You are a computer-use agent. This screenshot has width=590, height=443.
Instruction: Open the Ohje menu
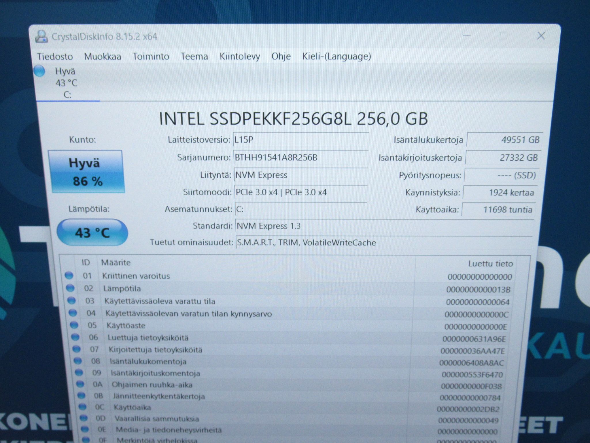pos(281,57)
